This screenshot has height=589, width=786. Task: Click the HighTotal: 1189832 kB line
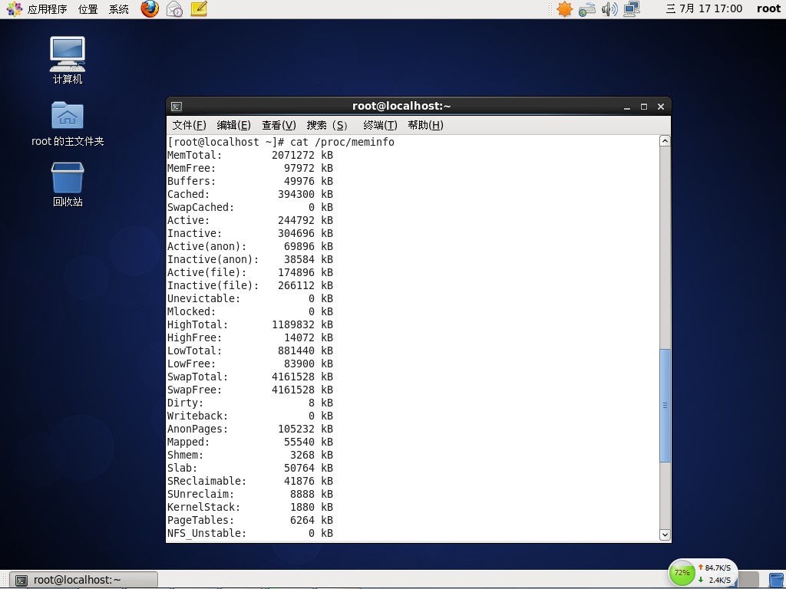250,324
